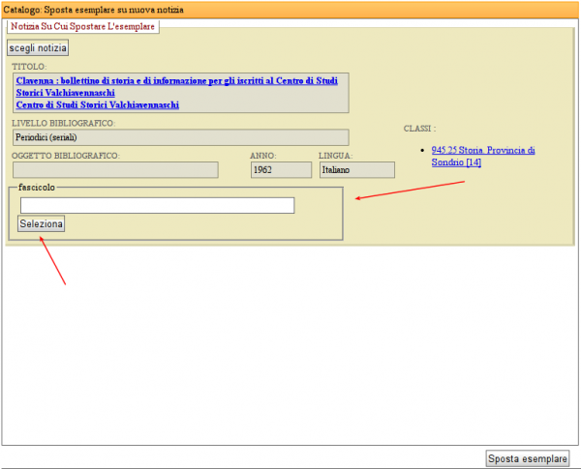Click the 'Catalogo: Sposta esemplare su nuova notizia' header
This screenshot has height=469, width=581.
[100, 9]
